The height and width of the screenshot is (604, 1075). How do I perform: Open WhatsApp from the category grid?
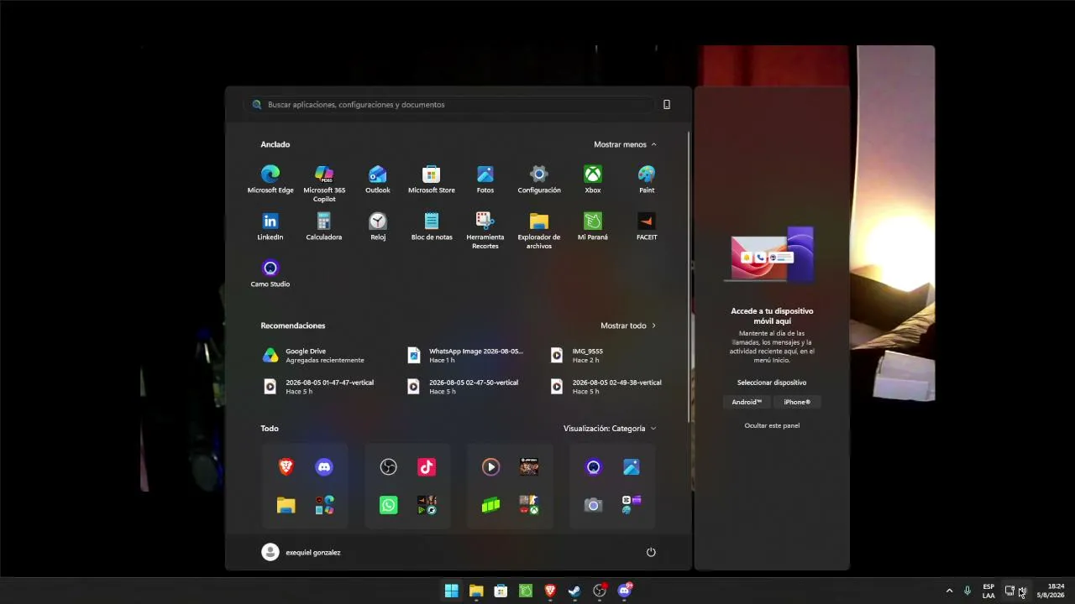389,505
